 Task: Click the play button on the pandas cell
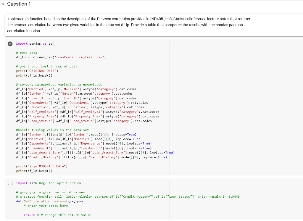coord(9,44)
